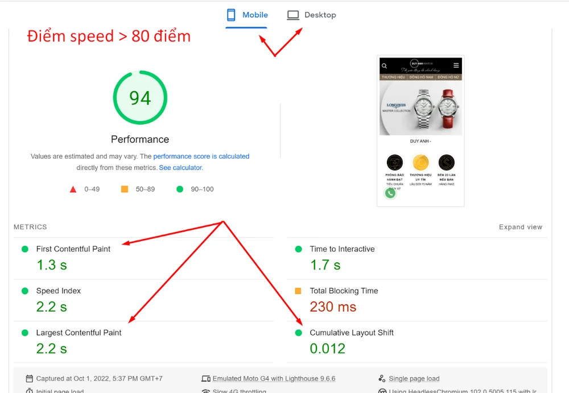Click the orange square Total Blocking Time indicator
Image resolution: width=569 pixels, height=393 pixels.
(x=298, y=291)
